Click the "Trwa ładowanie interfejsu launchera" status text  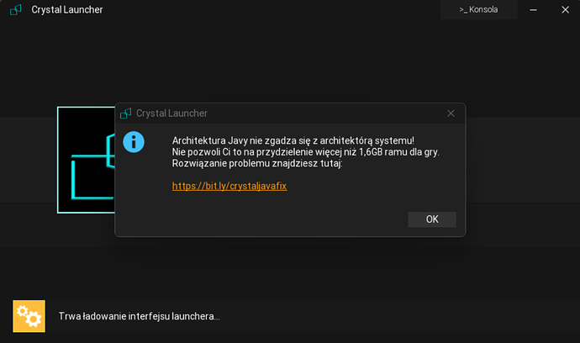pyautogui.click(x=139, y=317)
